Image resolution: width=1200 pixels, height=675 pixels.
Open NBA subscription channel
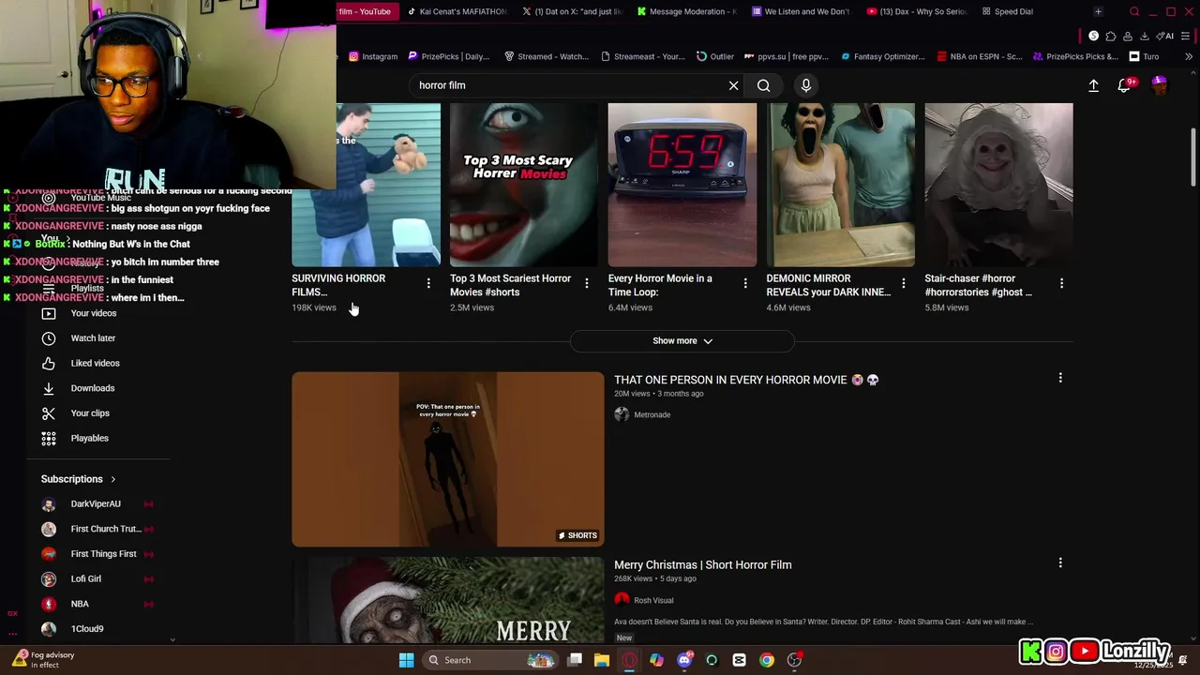pos(80,604)
